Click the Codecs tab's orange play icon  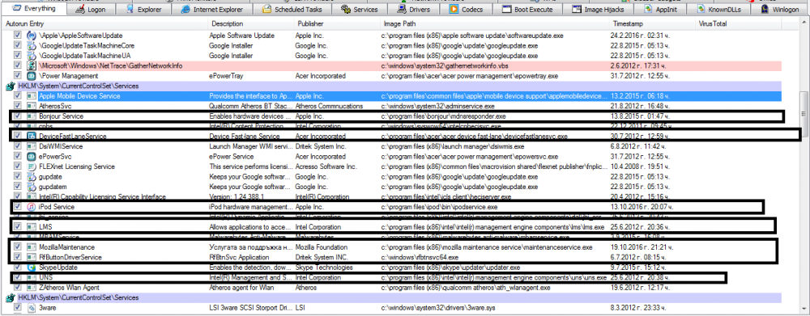pos(453,9)
